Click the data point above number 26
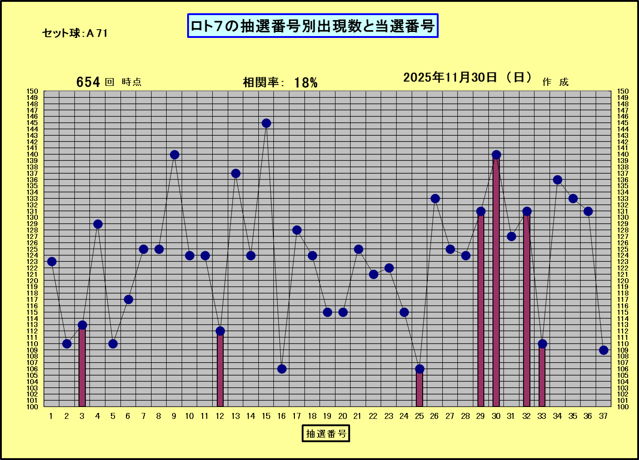The width and height of the screenshot is (639, 460). coord(435,199)
